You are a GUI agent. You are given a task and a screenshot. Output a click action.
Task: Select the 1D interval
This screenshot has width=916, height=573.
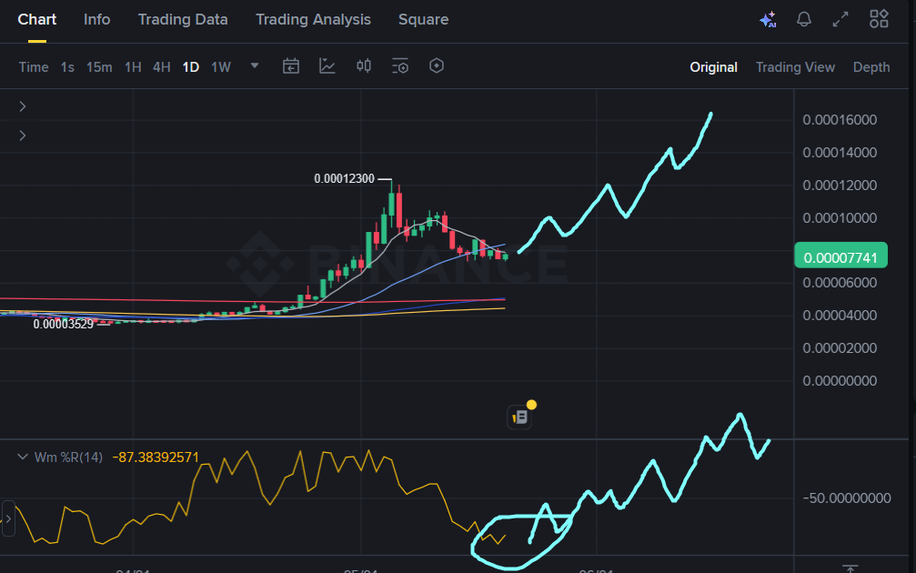191,67
